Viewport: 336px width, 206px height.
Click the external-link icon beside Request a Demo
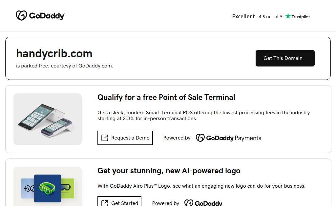click(x=105, y=138)
